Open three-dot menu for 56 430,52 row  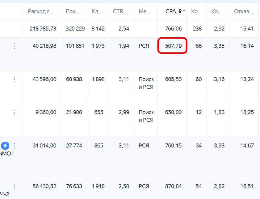click(x=14, y=187)
